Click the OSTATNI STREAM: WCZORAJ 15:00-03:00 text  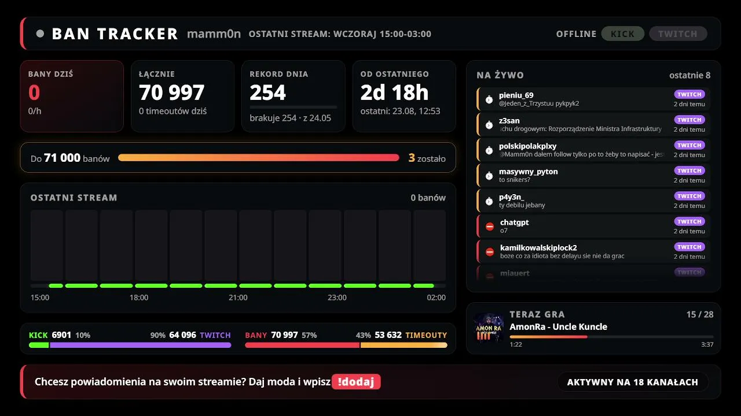340,34
